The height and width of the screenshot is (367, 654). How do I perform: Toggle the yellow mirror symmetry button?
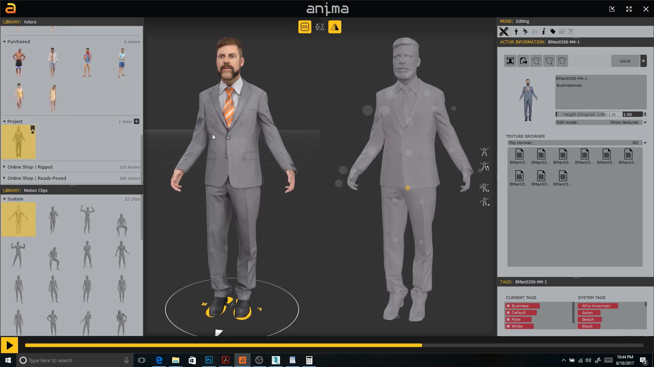point(335,27)
